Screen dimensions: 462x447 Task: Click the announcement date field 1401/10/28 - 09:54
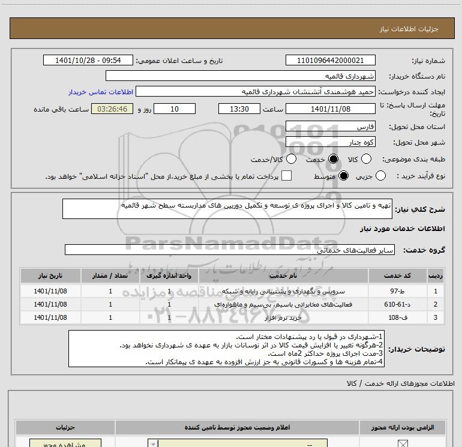click(88, 60)
